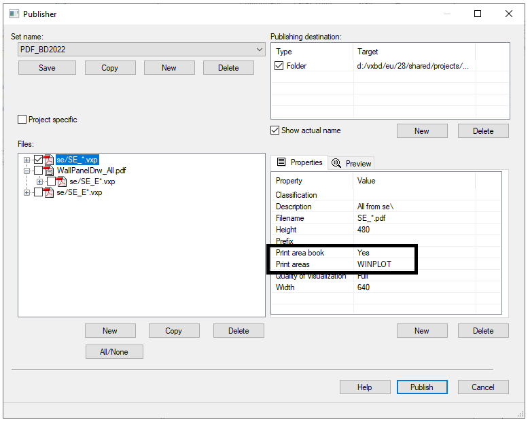Select the Print areas WINPLOT value cell

click(x=381, y=264)
